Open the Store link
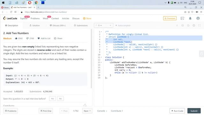Viewport: 204px width, 115px height. coord(87,19)
